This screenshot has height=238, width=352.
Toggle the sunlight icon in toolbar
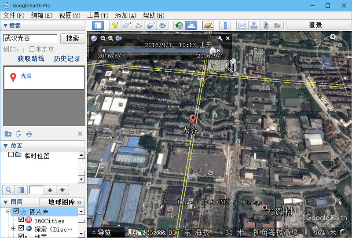point(191,26)
